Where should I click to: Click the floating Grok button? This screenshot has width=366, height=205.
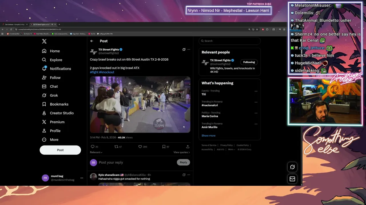292,167
